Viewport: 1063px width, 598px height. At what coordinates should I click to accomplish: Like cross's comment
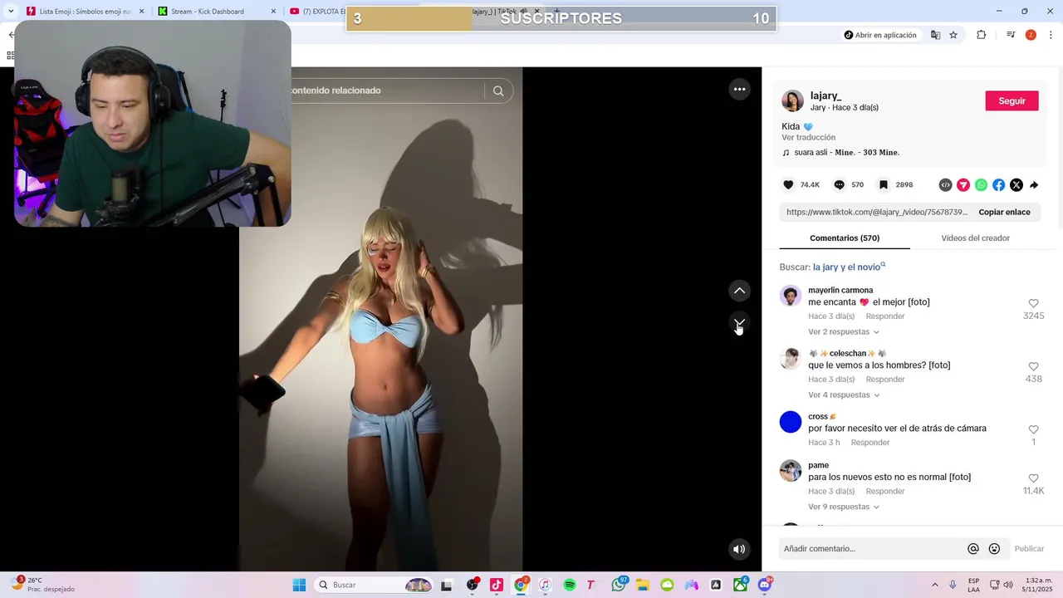[1033, 430]
